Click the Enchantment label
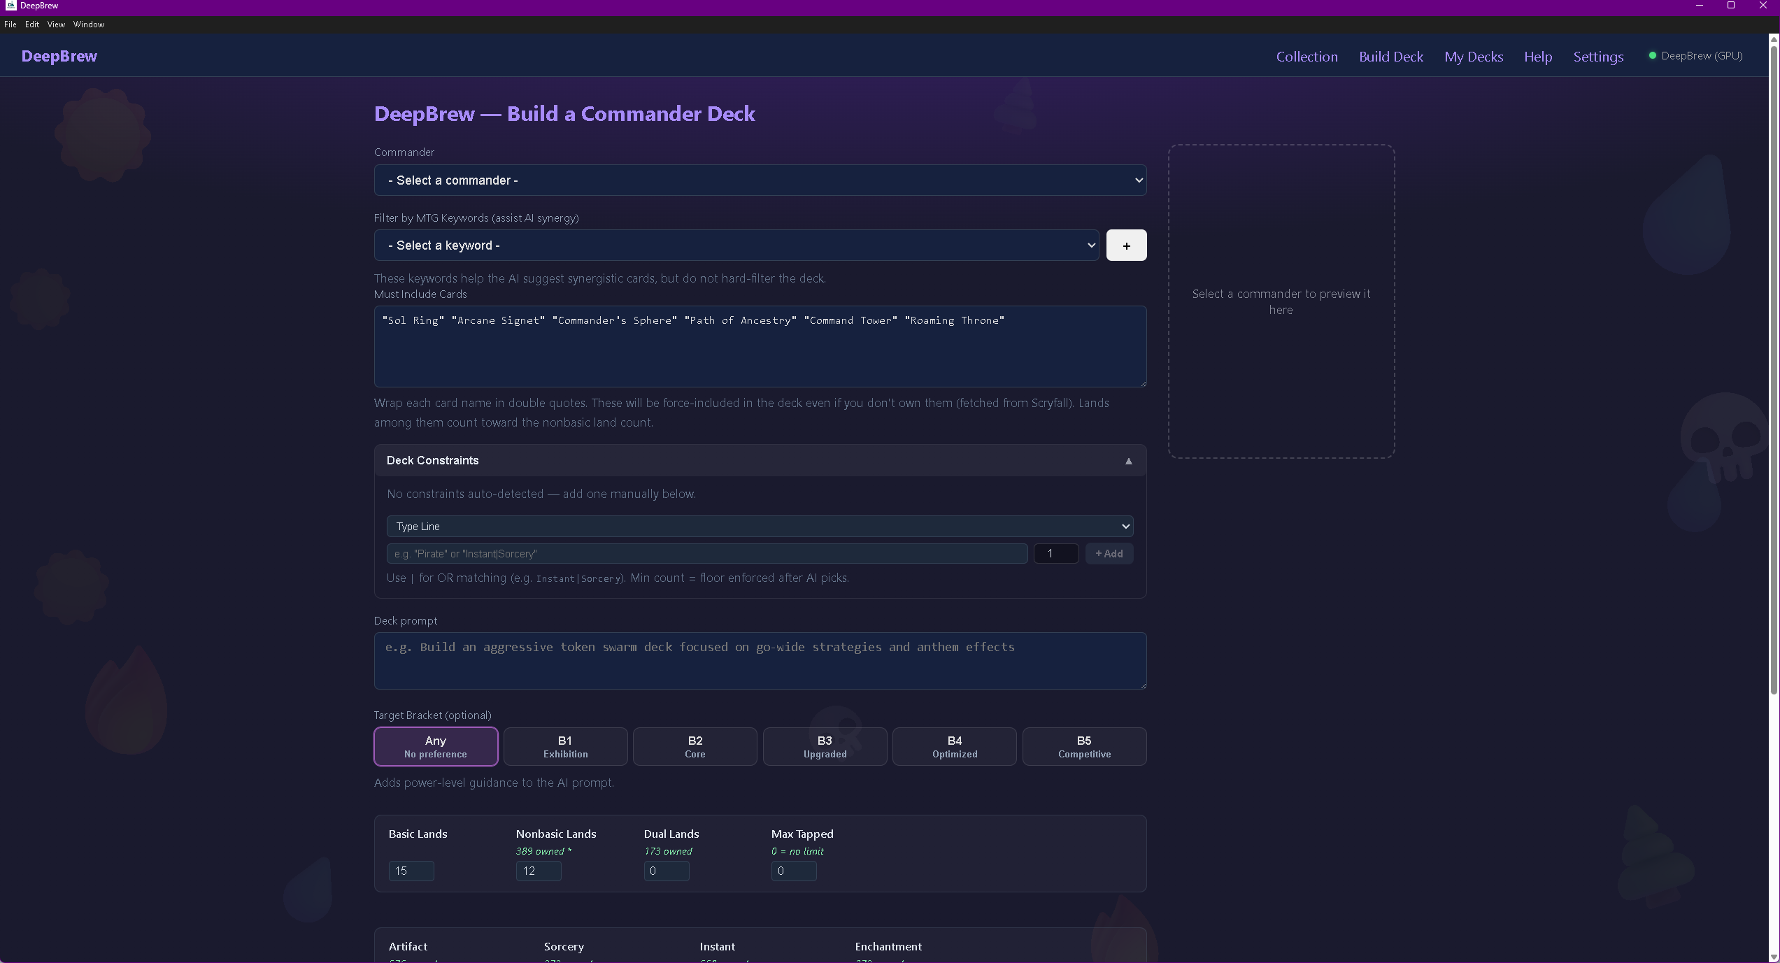1780x963 pixels. point(888,947)
